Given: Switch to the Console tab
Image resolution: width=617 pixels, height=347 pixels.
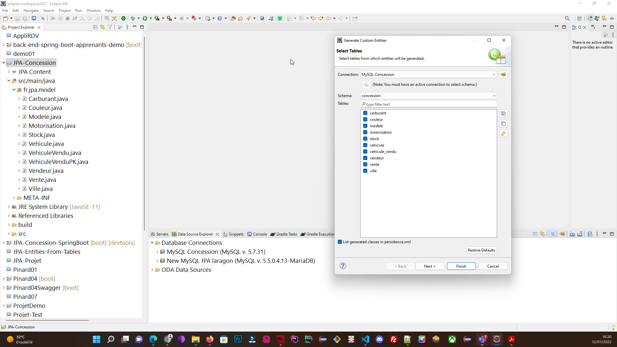Looking at the screenshot, I should point(257,234).
